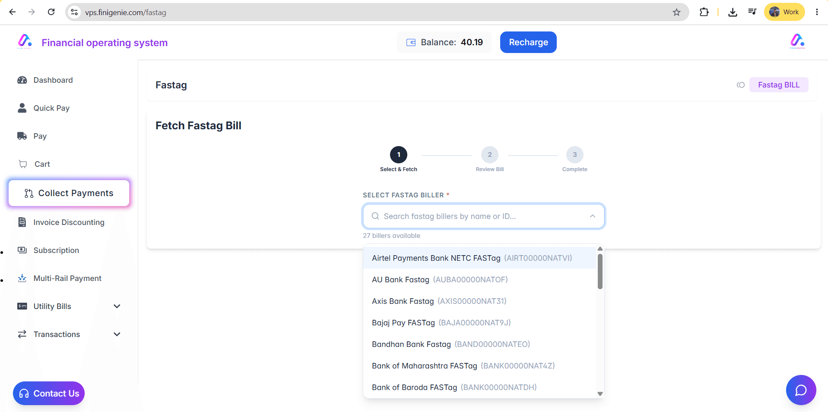Viewport: 828px width, 412px height.
Task: Click the Invoice Discounting document icon
Action: 22,222
